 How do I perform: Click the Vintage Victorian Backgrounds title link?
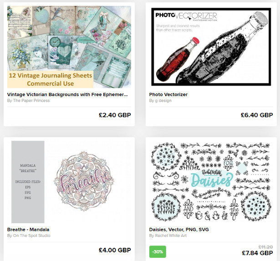67,94
